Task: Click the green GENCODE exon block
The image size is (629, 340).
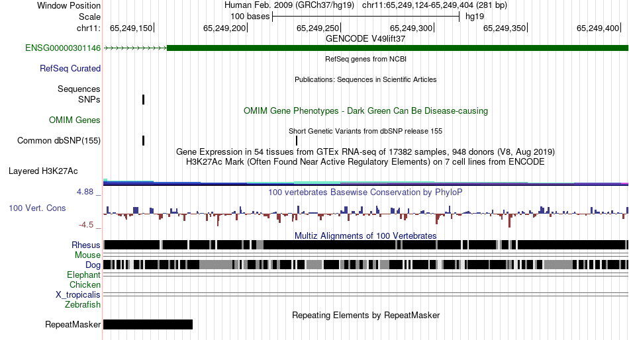Action: pyautogui.click(x=397, y=48)
